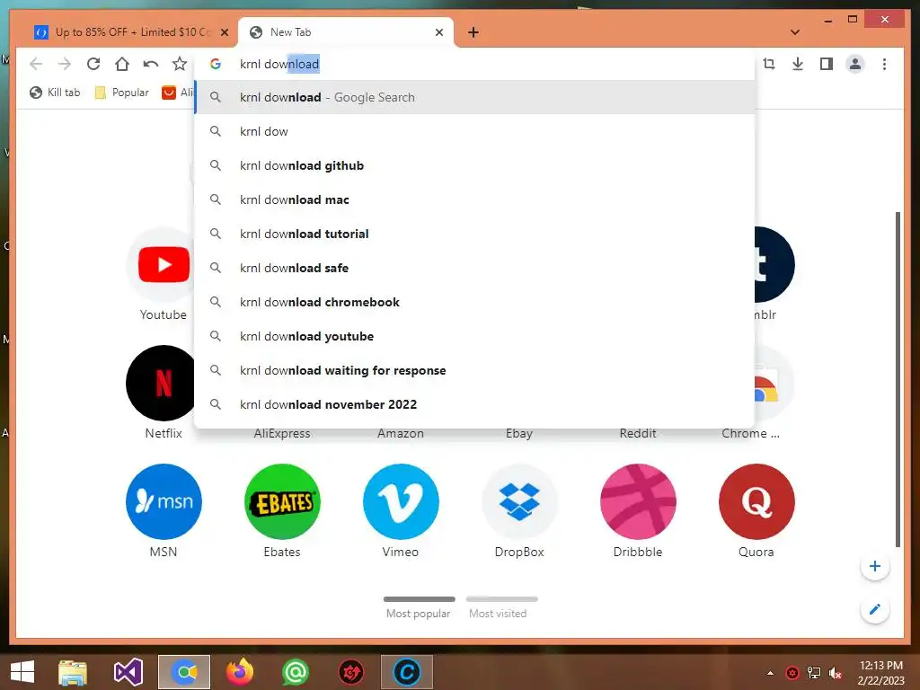The image size is (920, 690).
Task: Choose the 'krnl dow' suggestion
Action: pyautogui.click(x=474, y=131)
